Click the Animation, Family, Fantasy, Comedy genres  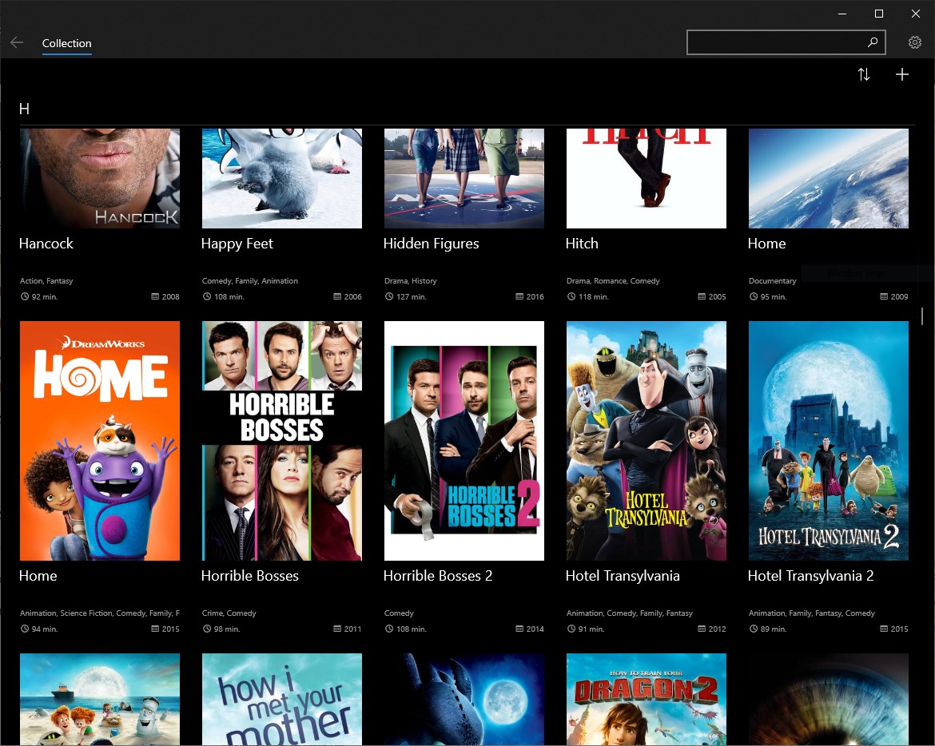812,613
